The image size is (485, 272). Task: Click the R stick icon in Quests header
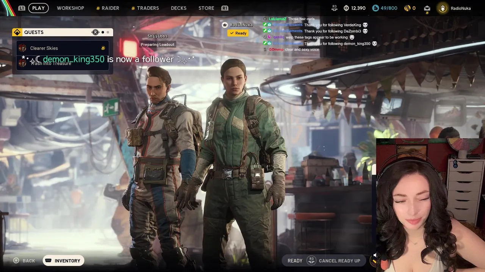pyautogui.click(x=95, y=32)
